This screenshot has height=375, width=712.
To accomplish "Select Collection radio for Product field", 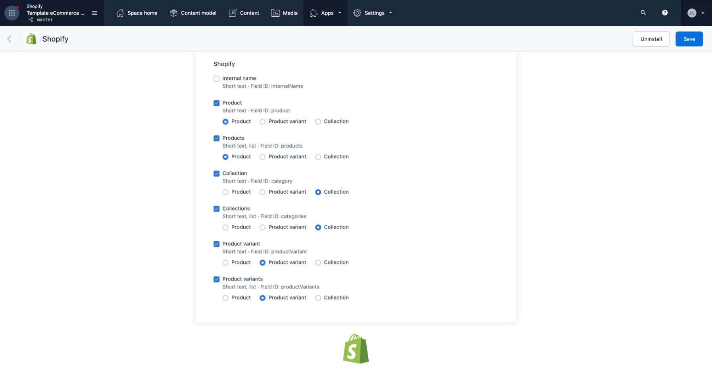I will pyautogui.click(x=318, y=122).
